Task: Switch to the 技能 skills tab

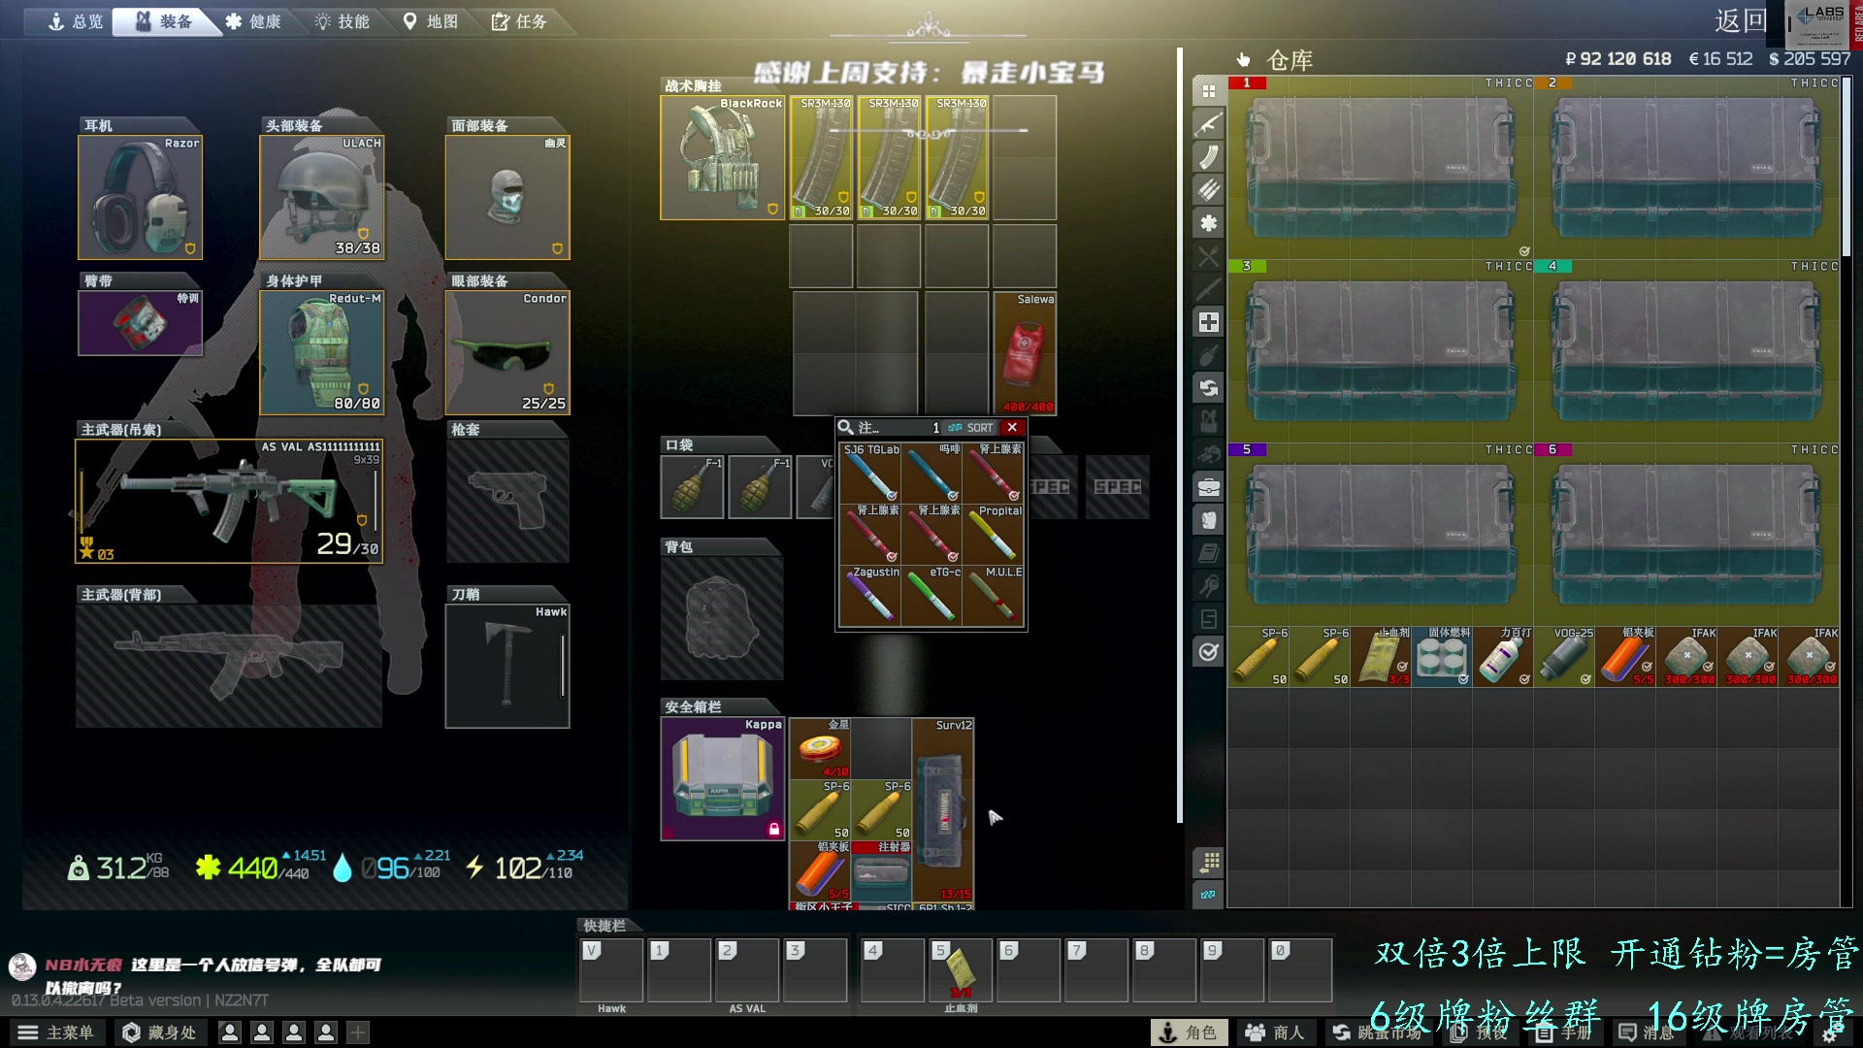Action: pyautogui.click(x=343, y=21)
